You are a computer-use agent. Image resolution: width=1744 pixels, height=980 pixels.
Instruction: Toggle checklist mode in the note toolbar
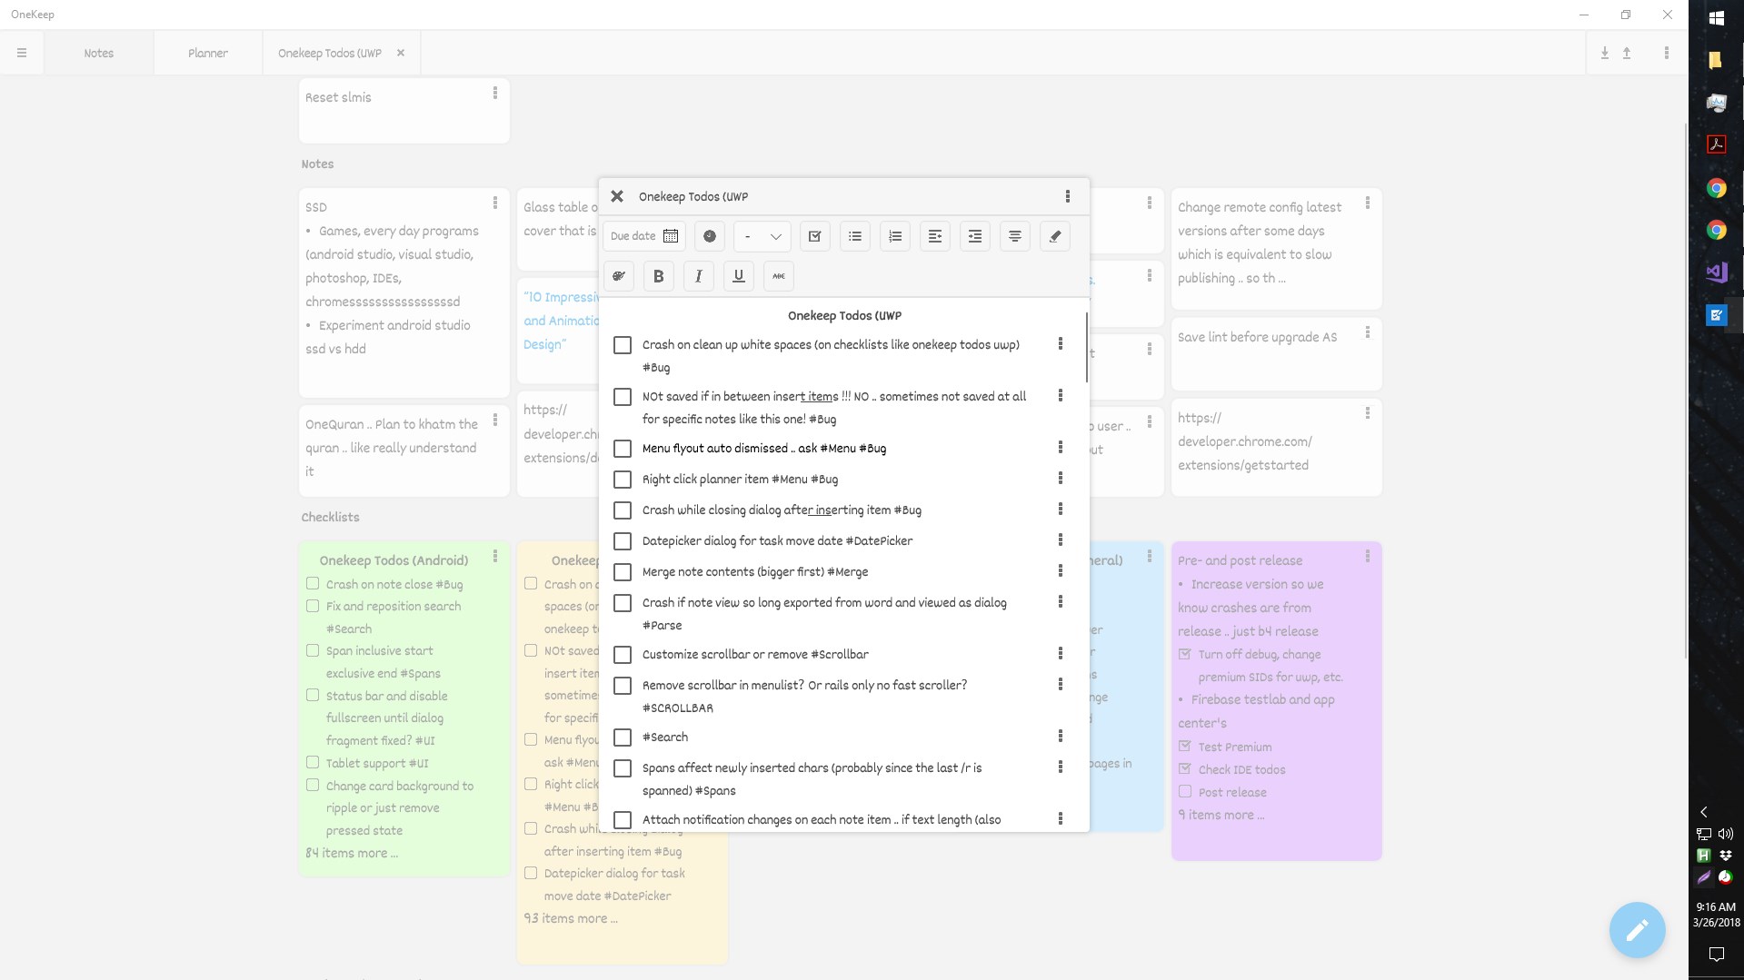click(815, 236)
